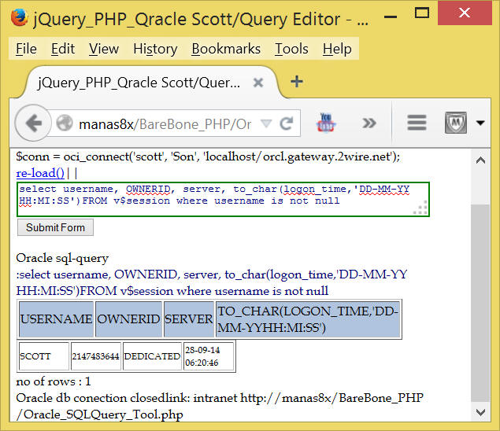Reload the page with the refresh icon

[x=286, y=123]
